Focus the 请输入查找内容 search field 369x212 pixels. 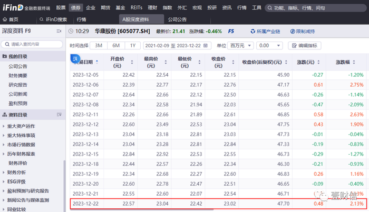click(x=32, y=44)
